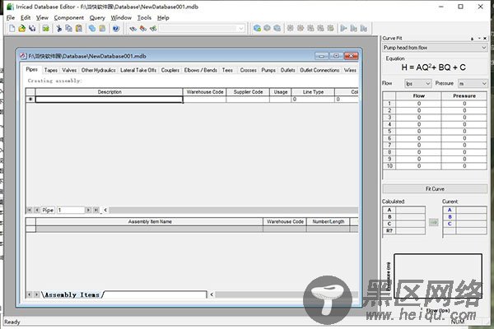
Task: Open the Query menu
Action: point(97,18)
